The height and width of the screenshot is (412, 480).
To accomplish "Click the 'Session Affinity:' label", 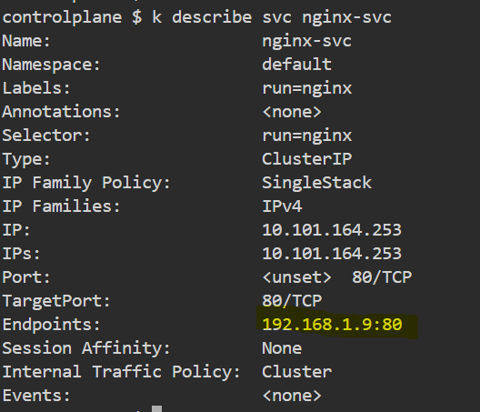I will 86,348.
